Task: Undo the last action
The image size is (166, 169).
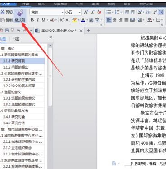Action: tap(18, 31)
